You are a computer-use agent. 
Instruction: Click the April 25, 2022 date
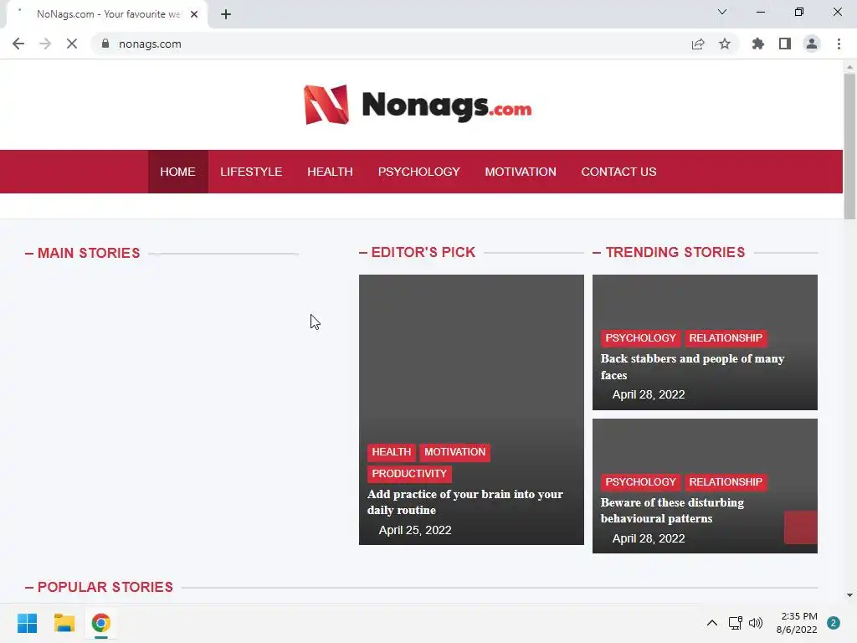point(415,530)
